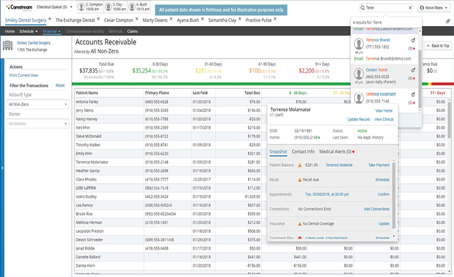Click the Back to Top button
Image resolution: width=454 pixels, height=277 pixels.
(x=437, y=45)
